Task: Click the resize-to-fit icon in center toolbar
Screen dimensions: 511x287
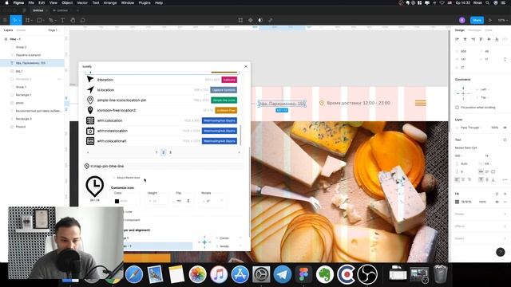Action: click(240, 20)
